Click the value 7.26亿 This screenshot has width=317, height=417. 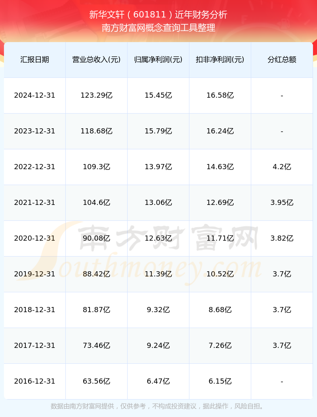[220, 346]
